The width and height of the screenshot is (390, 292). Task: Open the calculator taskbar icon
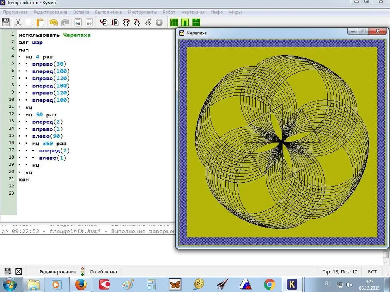pos(151,285)
